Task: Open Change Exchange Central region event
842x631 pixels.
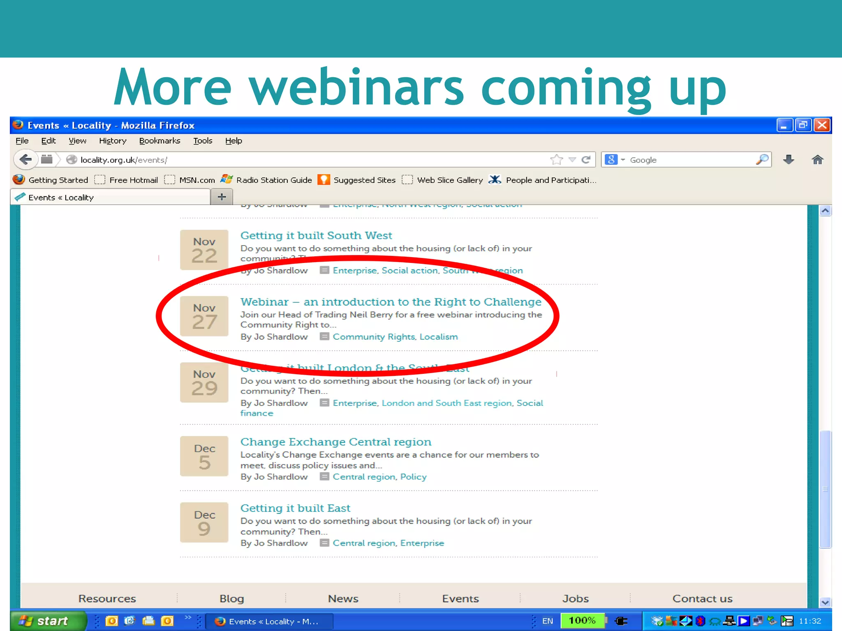Action: pyautogui.click(x=336, y=442)
